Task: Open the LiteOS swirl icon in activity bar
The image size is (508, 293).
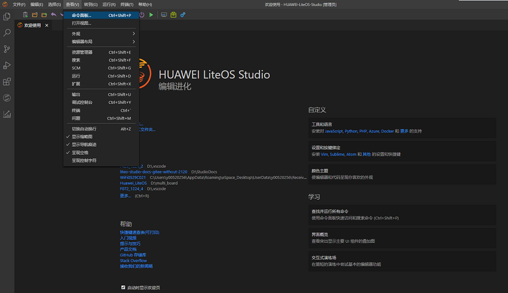Action: [x=7, y=98]
